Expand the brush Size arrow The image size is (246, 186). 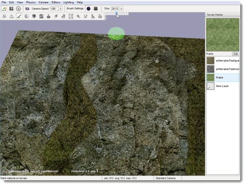point(121,8)
